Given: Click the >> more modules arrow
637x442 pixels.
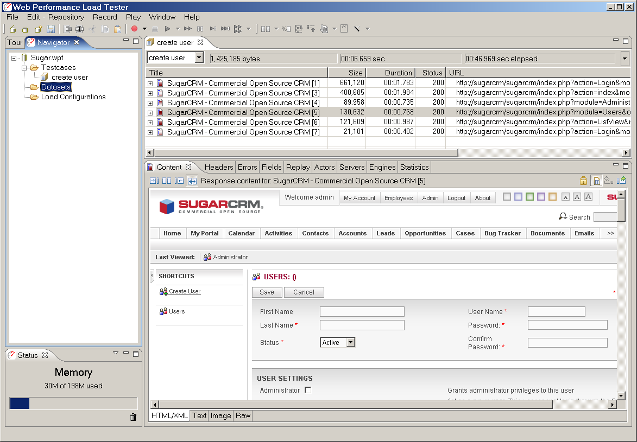Looking at the screenshot, I should [610, 233].
